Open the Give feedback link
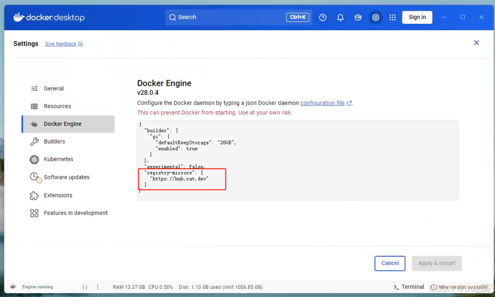Viewport: 495px width, 297px height. (x=60, y=44)
